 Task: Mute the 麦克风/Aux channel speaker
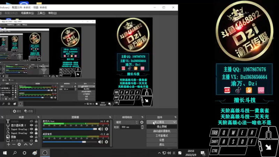100,129
